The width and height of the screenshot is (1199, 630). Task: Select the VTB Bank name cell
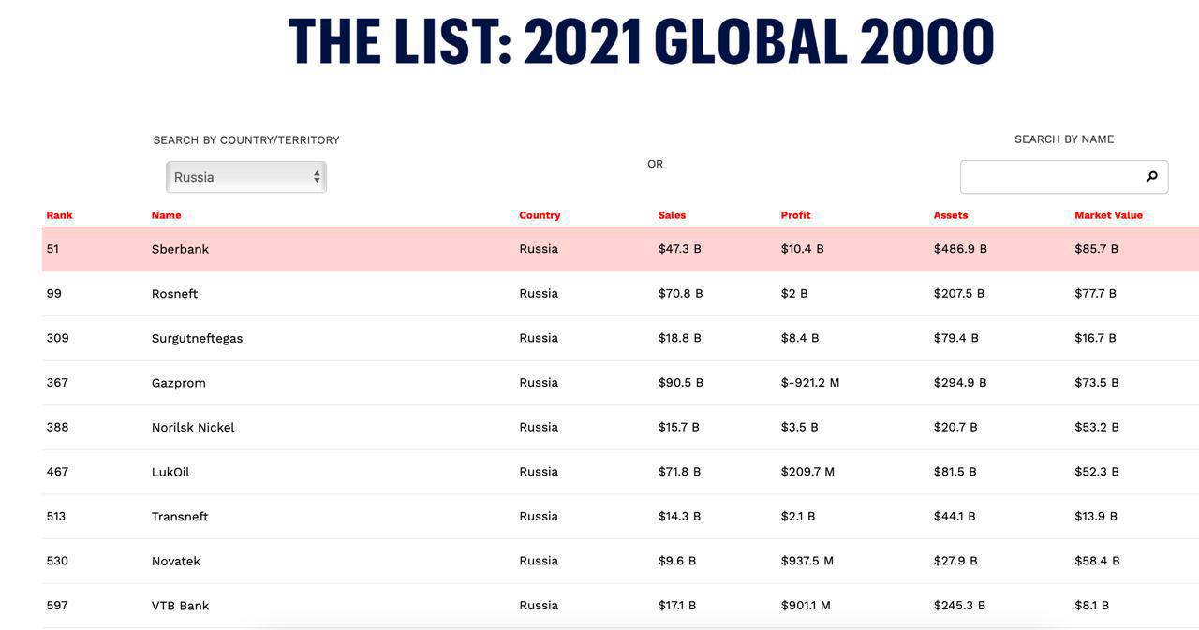tap(180, 606)
